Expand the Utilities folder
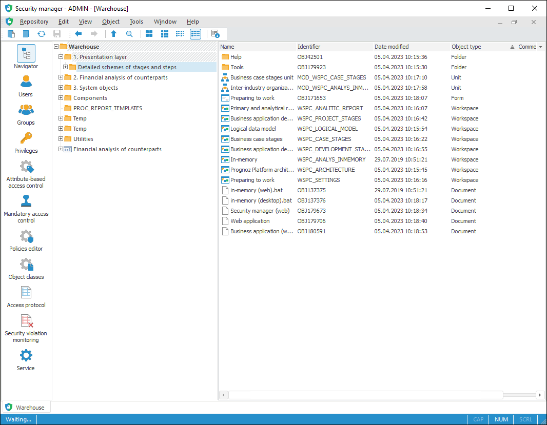Screen dimensions: 547x425 (61, 139)
